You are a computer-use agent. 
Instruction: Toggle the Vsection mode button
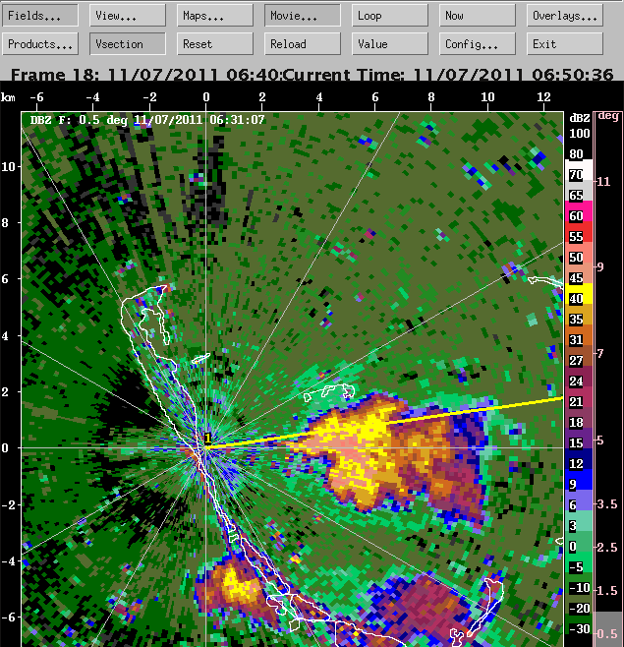[x=128, y=43]
